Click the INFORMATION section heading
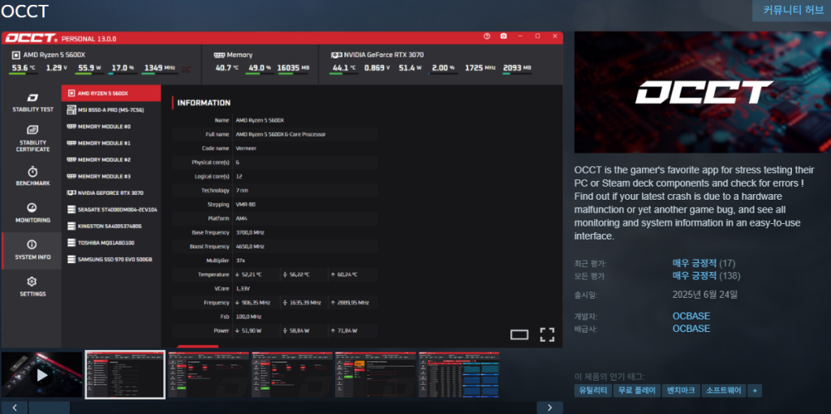Image resolution: width=831 pixels, height=414 pixels. [x=204, y=103]
